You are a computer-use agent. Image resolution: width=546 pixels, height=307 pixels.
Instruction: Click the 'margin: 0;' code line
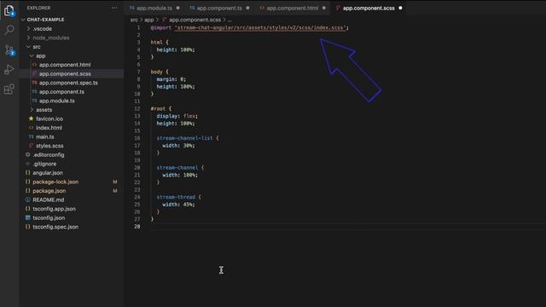171,79
